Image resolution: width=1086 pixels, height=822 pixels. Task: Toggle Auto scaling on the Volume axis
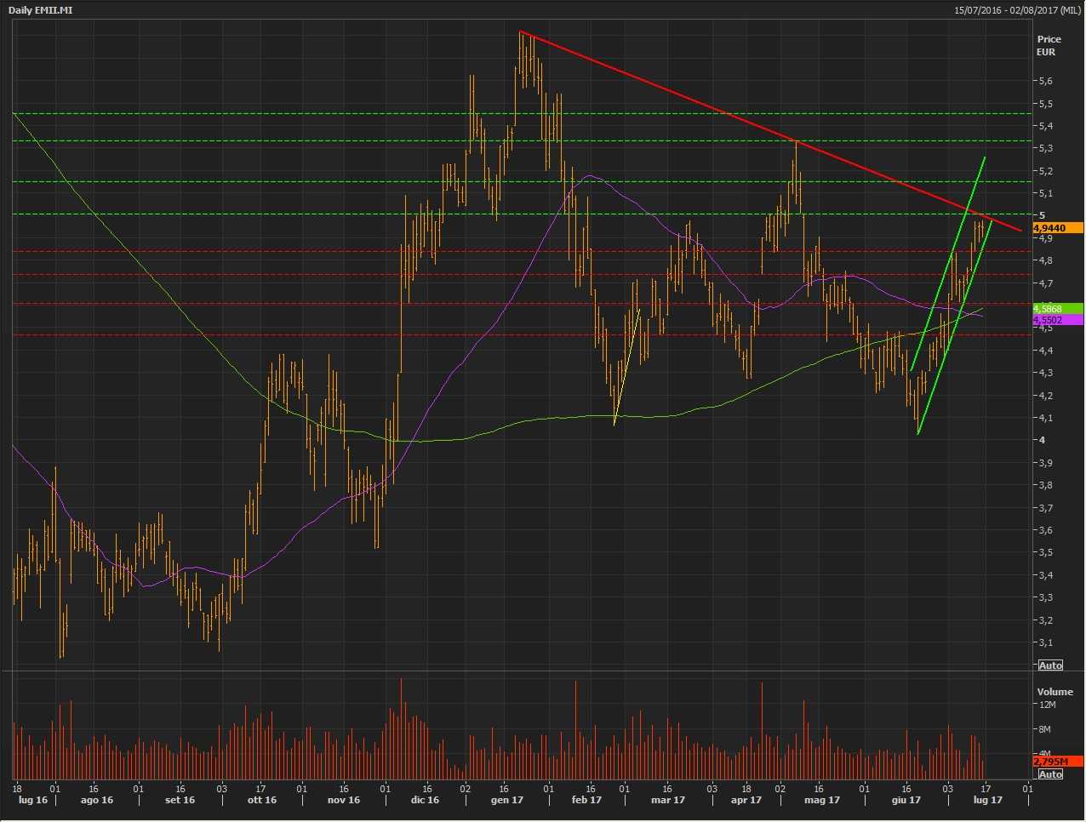(x=1050, y=774)
